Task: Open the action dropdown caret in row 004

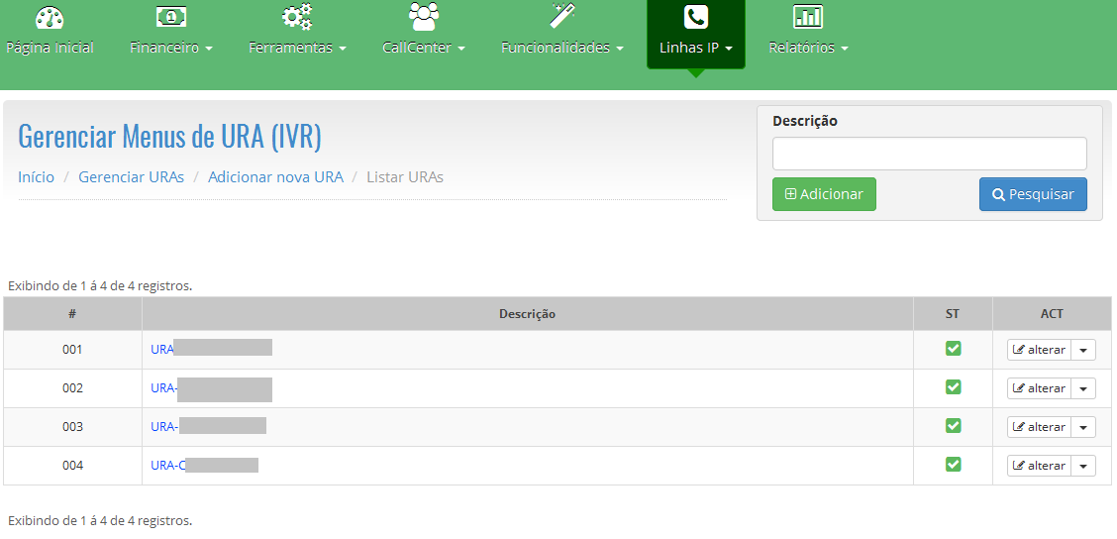Action: pyautogui.click(x=1084, y=466)
